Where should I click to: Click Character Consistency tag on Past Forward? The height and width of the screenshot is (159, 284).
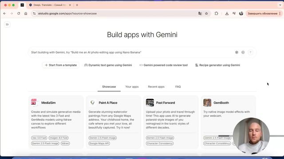tap(160, 143)
